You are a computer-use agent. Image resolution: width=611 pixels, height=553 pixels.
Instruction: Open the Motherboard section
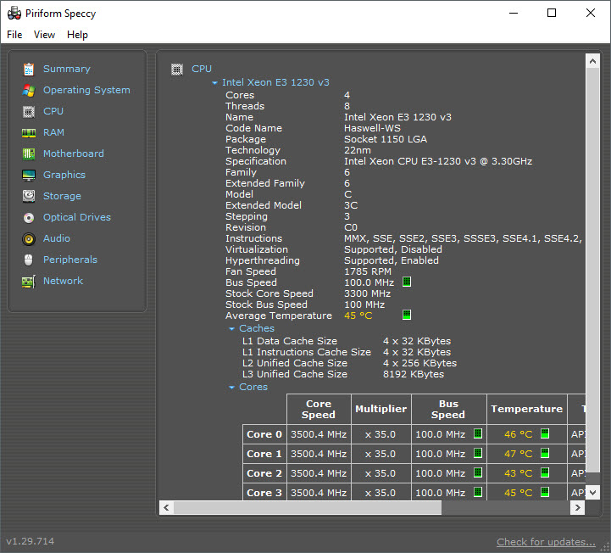tap(73, 154)
